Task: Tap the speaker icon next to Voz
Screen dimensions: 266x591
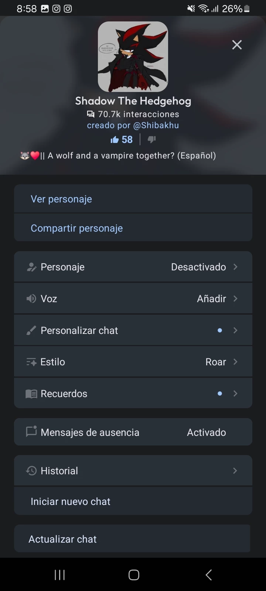Action: 31,298
